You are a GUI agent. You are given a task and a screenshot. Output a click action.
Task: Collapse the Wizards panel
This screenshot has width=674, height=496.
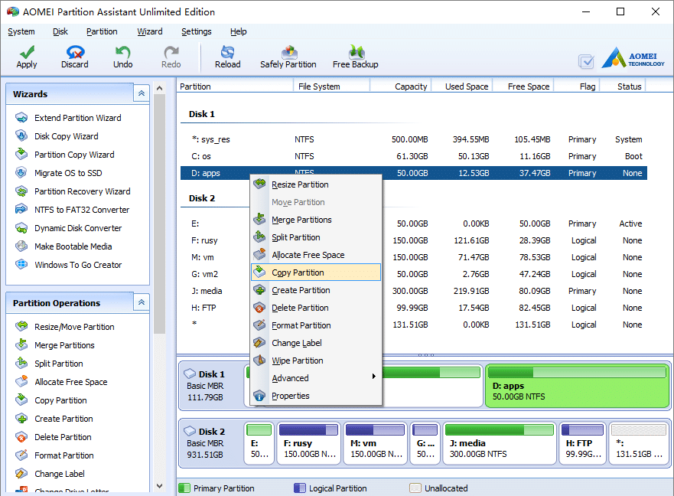[x=142, y=93]
